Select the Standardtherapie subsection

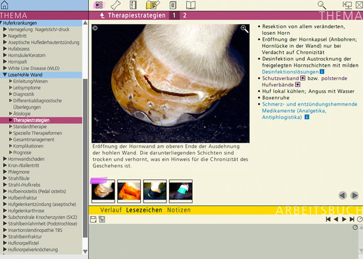[x=30, y=127]
